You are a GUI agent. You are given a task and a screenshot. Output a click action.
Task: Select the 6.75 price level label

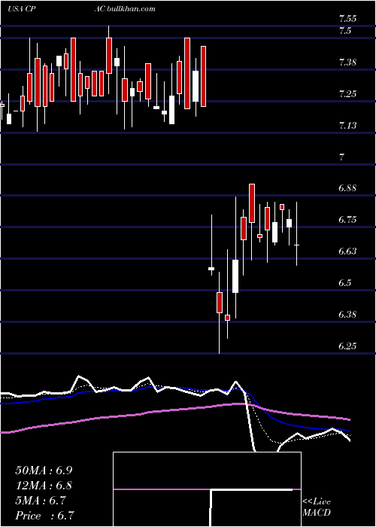point(347,220)
